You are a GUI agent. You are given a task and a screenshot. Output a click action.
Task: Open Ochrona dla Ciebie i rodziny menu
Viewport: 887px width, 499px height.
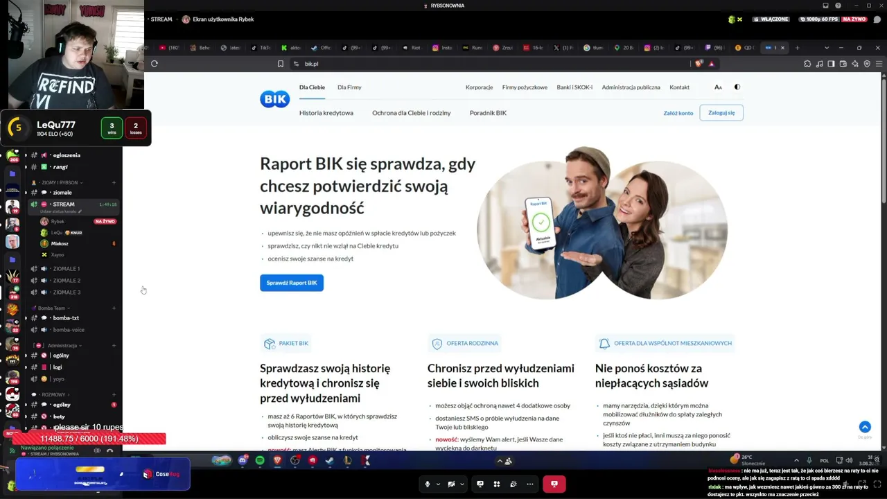tap(412, 113)
